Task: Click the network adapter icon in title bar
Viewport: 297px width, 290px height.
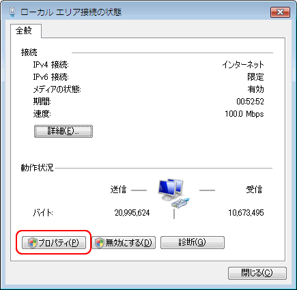Action: coord(12,12)
